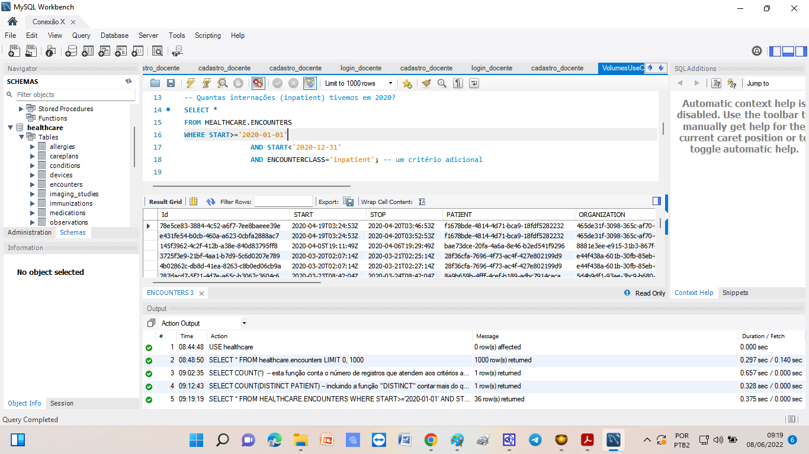This screenshot has width=809, height=454.
Task: Stop the query being executed
Action: click(x=238, y=83)
